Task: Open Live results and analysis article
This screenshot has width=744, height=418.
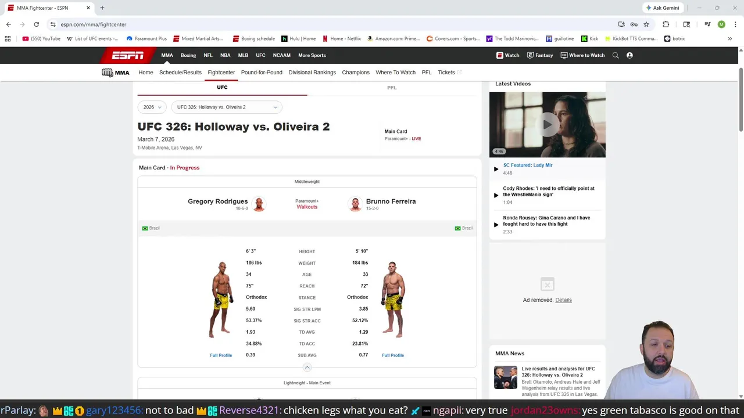Action: (x=558, y=372)
